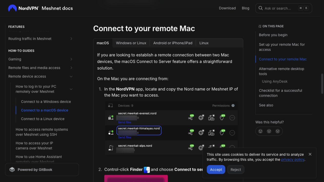The height and width of the screenshot is (182, 324).
Task: Click permissions help question mark icon
Action: [x=233, y=106]
